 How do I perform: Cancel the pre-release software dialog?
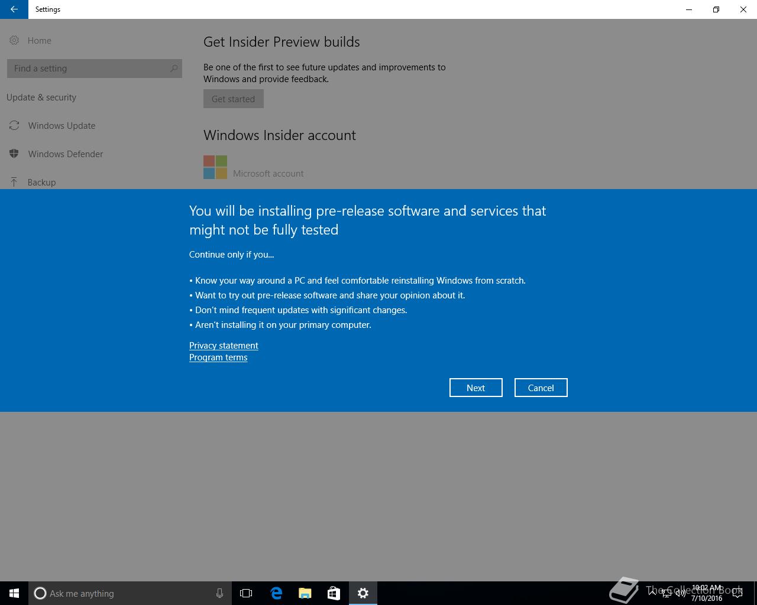[x=541, y=388]
